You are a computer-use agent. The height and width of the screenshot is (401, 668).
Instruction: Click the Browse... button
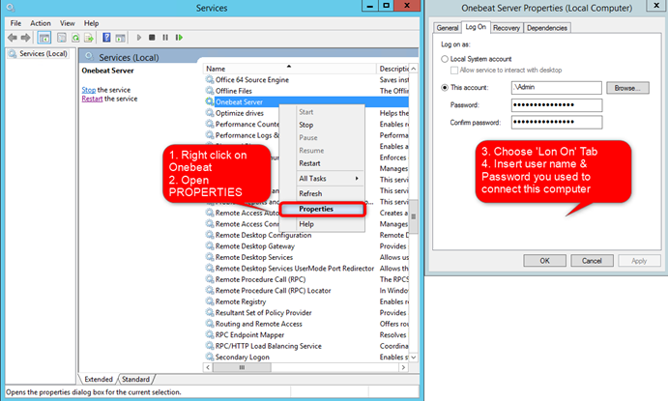tap(627, 88)
